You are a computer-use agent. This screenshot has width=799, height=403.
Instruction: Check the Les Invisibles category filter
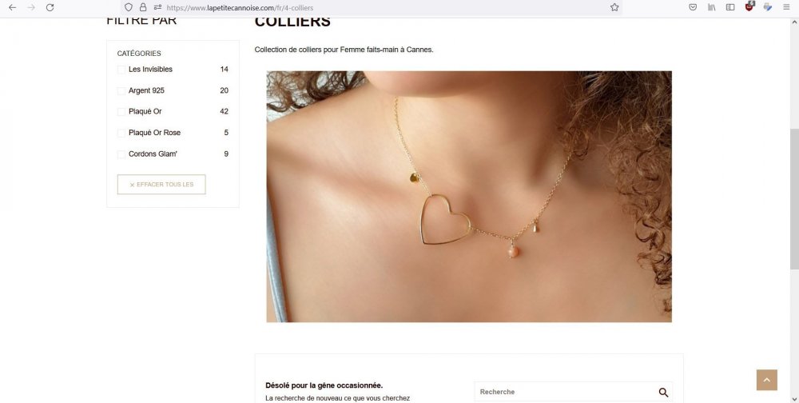point(121,70)
